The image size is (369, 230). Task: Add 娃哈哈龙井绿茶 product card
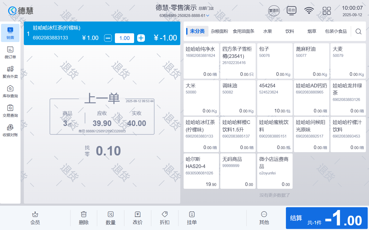tap(348, 98)
